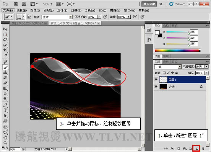Link layers using the chain icon
The width and height of the screenshot is (211, 152).
[166, 149]
